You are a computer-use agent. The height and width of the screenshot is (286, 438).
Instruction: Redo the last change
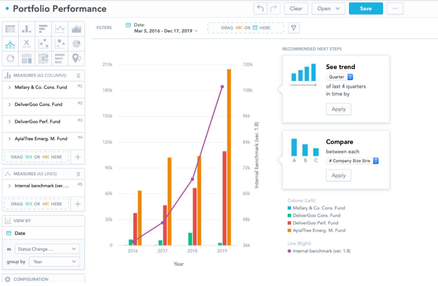point(274,9)
